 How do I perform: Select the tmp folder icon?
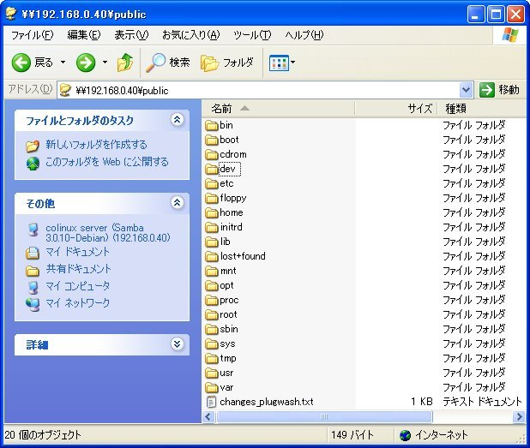[x=212, y=359]
